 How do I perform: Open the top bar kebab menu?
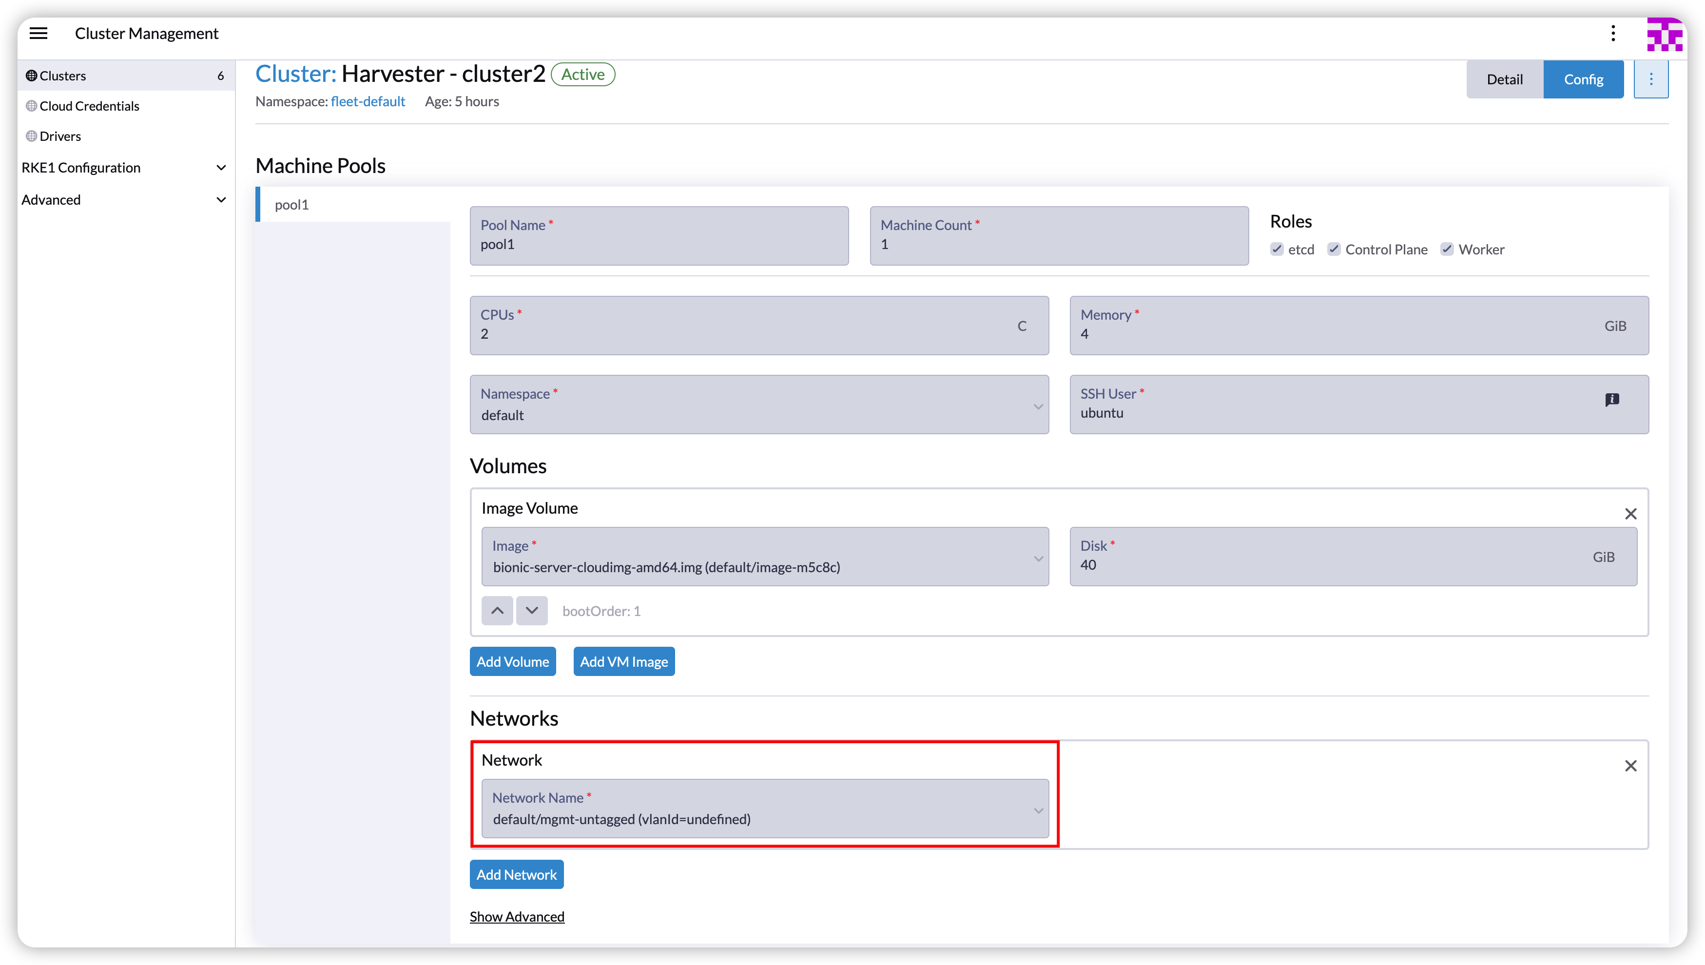point(1613,33)
